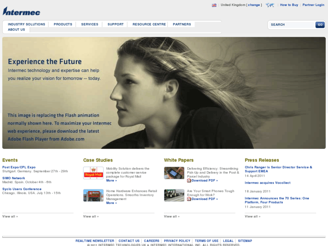Open the Support menu

115,24
